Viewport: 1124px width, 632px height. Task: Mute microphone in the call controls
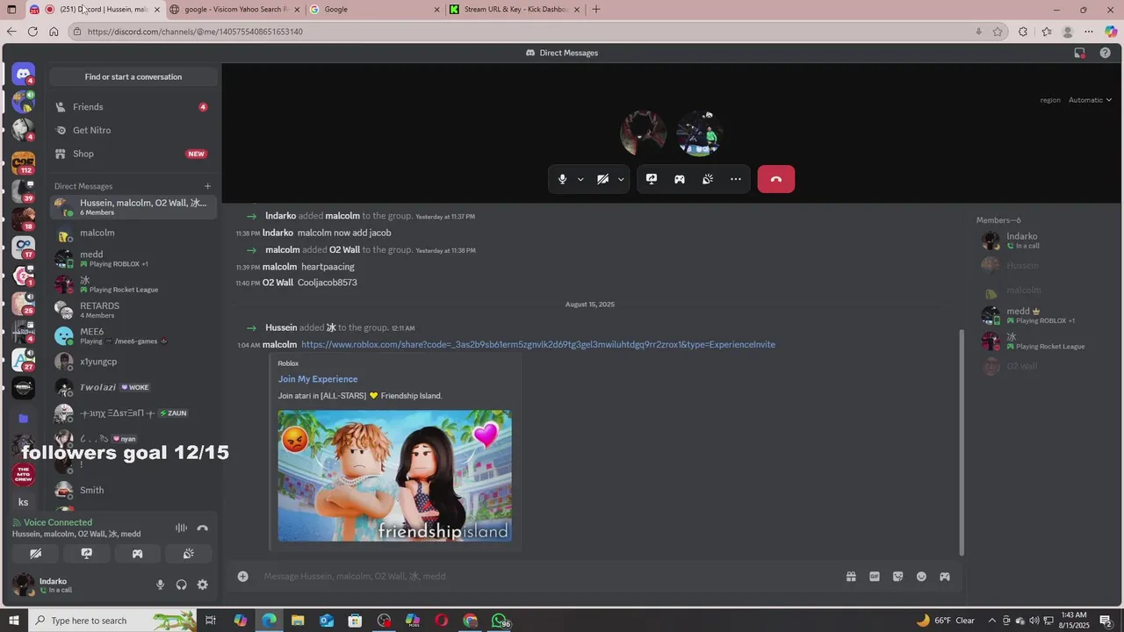[x=563, y=179]
